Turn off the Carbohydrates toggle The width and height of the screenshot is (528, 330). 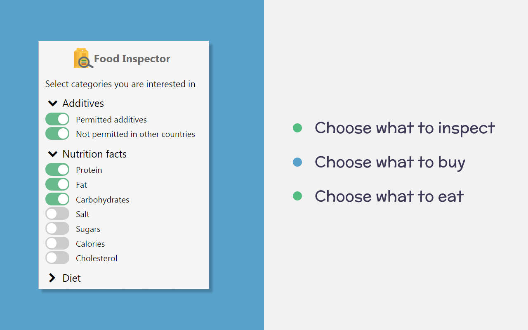point(57,199)
